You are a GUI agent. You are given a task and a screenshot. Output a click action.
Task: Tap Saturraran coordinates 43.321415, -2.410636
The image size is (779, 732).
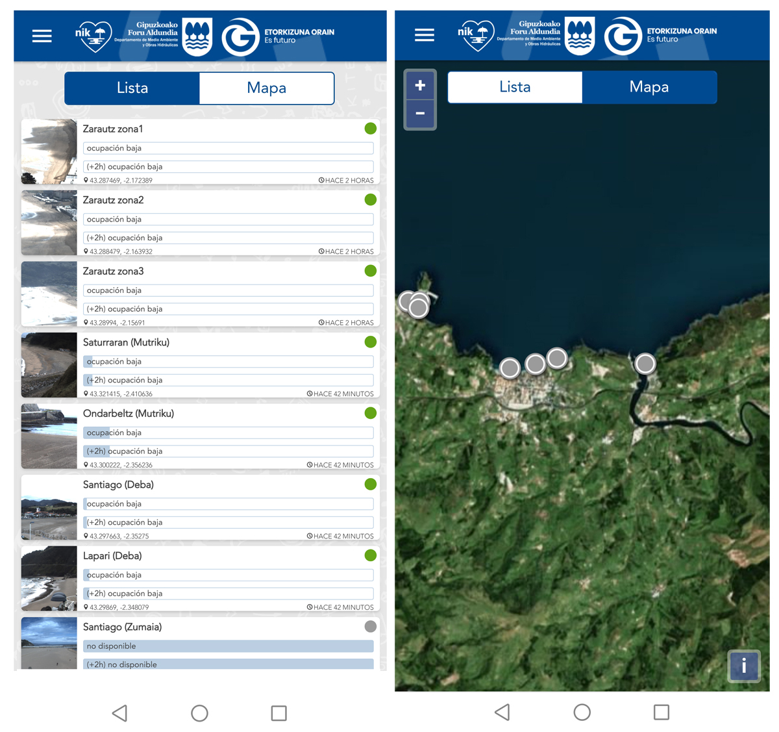[118, 394]
